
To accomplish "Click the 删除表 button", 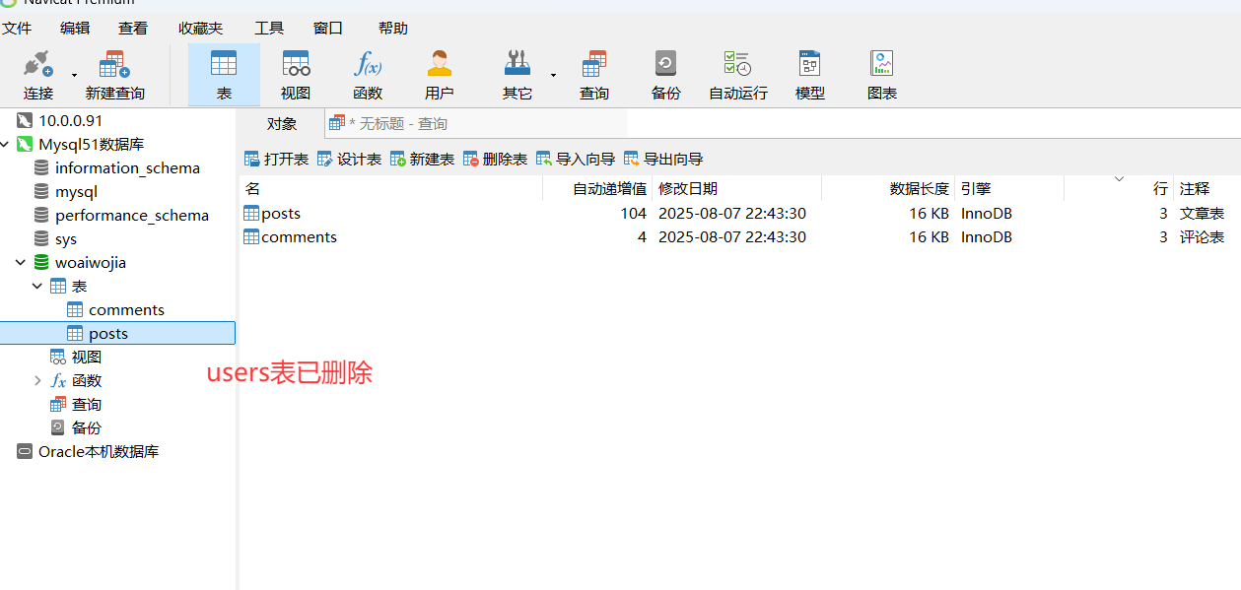I will coord(495,159).
